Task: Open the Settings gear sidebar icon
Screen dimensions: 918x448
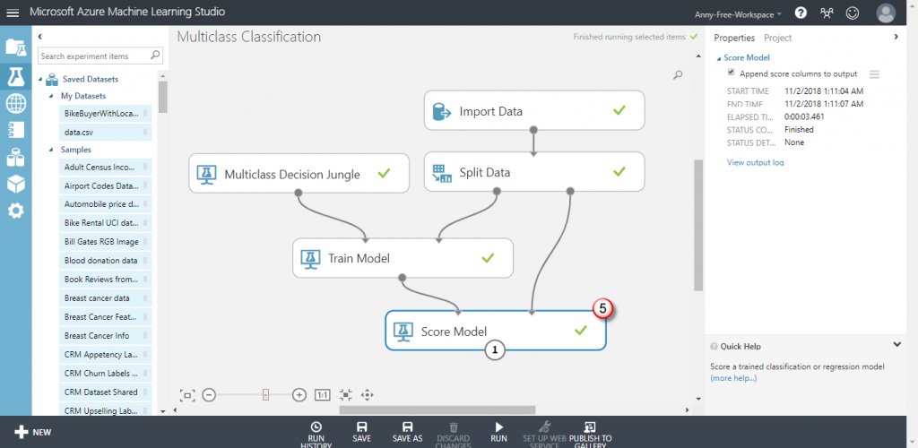Action: 16,211
